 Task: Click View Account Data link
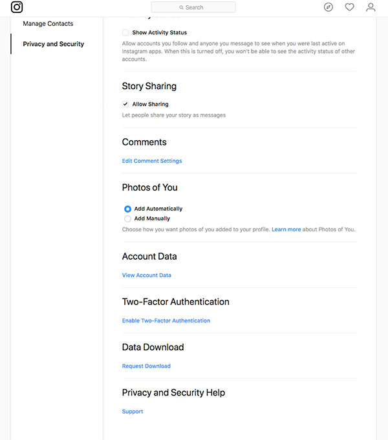tap(146, 275)
